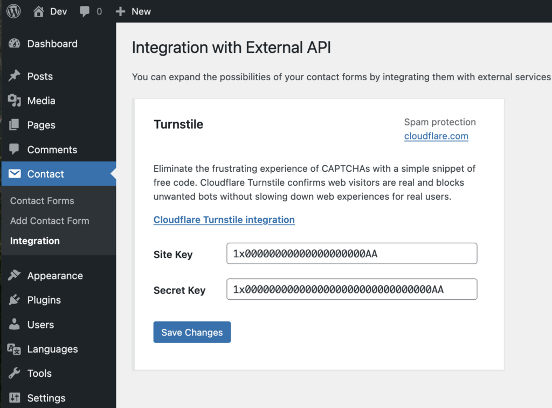Open Comments via the speech bubble icon
This screenshot has width=552, height=408.
(x=15, y=149)
